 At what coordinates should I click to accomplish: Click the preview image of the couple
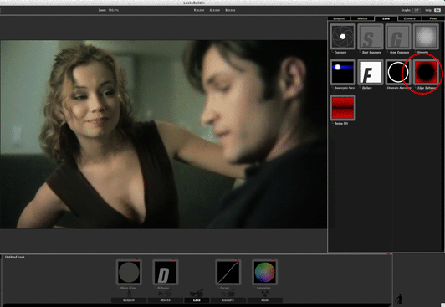point(163,134)
